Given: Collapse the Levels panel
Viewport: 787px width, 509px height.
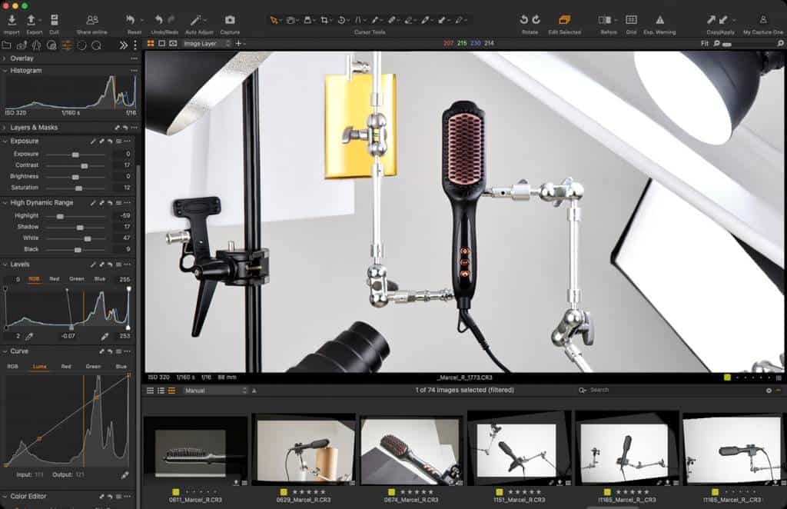Looking at the screenshot, I should pyautogui.click(x=5, y=264).
